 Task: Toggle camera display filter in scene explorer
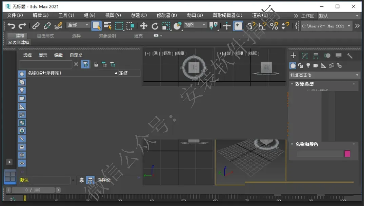[x=22, y=98]
